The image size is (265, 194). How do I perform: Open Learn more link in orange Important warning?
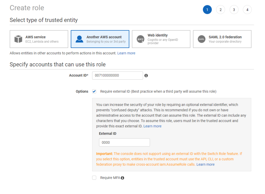[x=205, y=164]
